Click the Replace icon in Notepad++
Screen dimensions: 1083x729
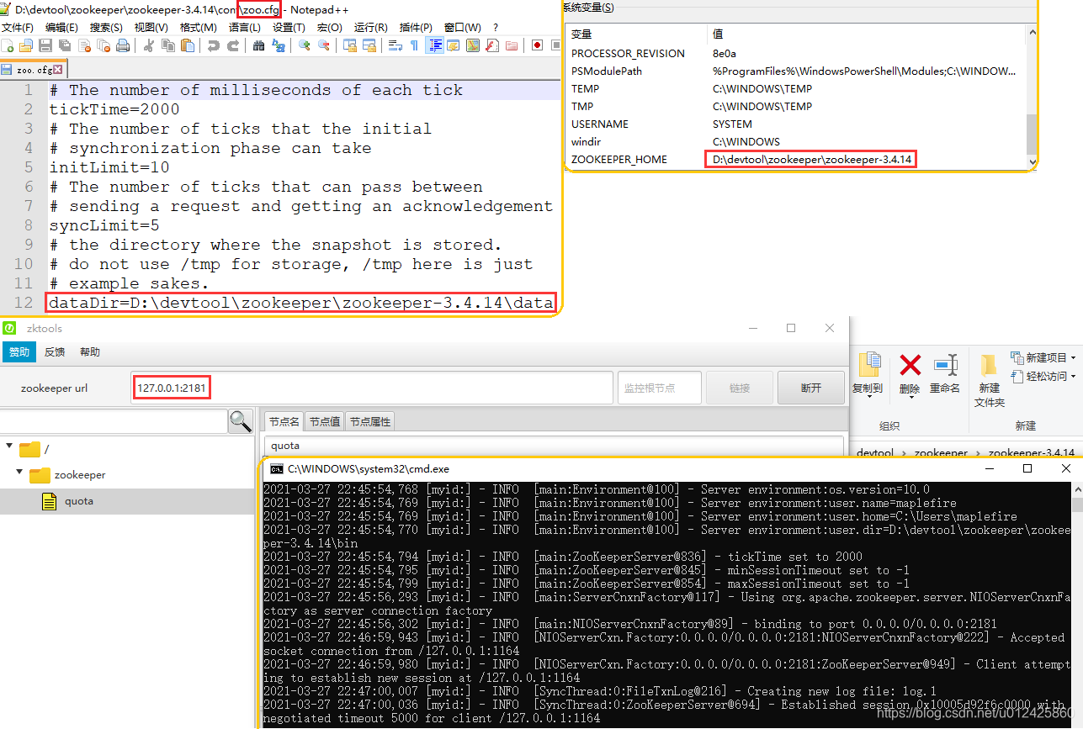[279, 45]
